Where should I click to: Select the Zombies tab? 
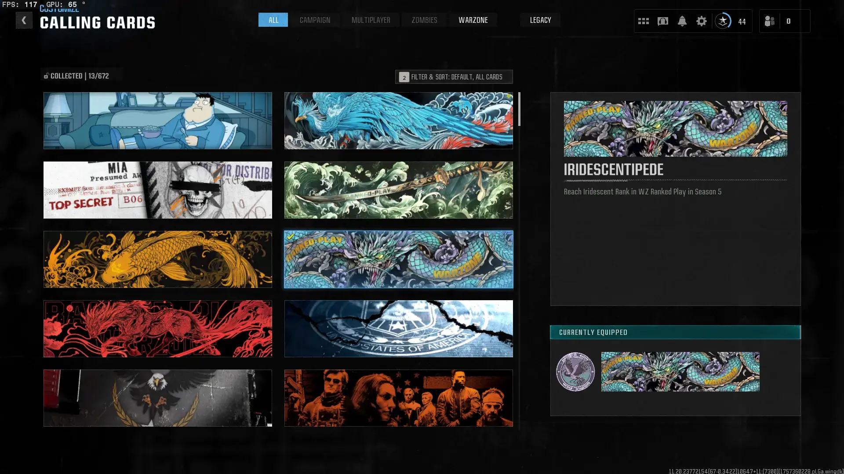tap(424, 20)
